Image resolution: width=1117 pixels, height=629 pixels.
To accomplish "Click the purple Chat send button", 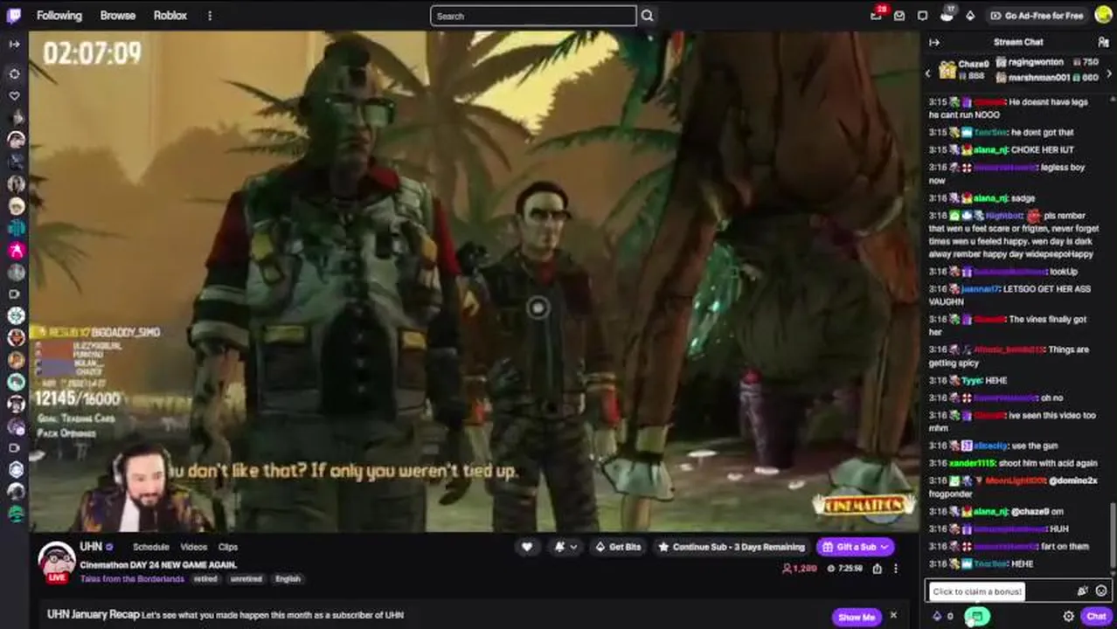I will (1096, 617).
